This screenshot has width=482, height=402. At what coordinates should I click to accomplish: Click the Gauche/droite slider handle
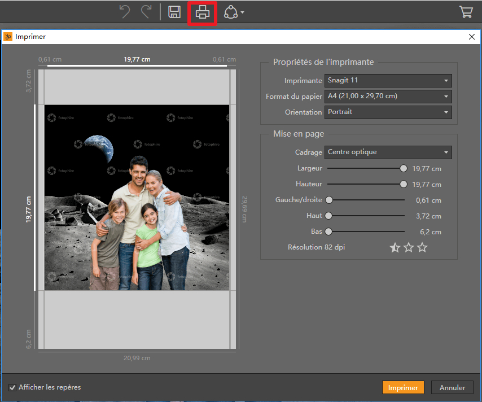[329, 200]
